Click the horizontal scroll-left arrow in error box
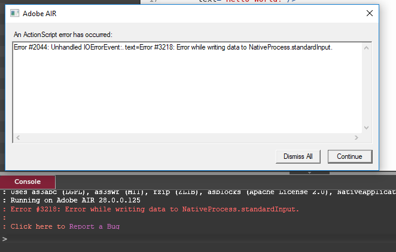The height and width of the screenshot is (252, 396). tap(18, 137)
